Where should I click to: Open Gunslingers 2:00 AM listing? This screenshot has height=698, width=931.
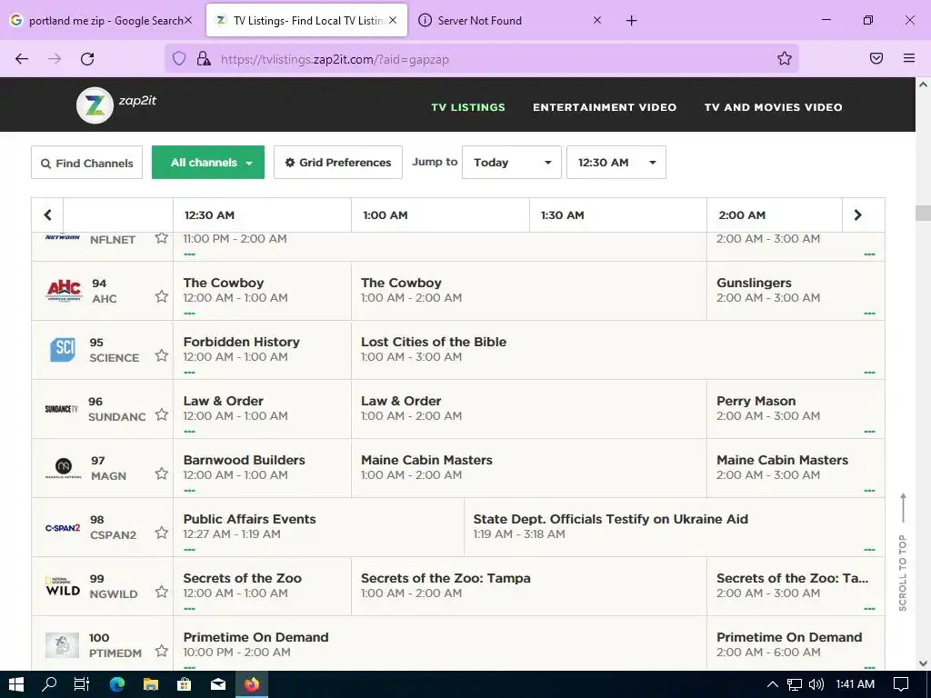(796, 291)
